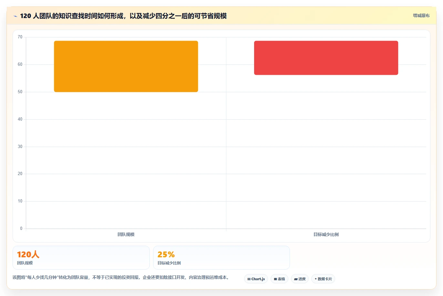Click the Chart.js tag chip

point(256,279)
